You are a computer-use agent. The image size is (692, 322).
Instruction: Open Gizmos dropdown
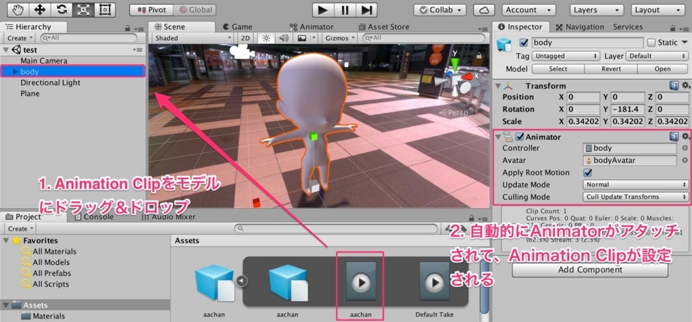339,38
